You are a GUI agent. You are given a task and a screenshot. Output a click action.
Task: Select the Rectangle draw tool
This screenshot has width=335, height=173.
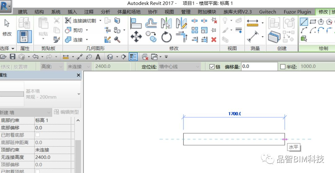point(313,22)
